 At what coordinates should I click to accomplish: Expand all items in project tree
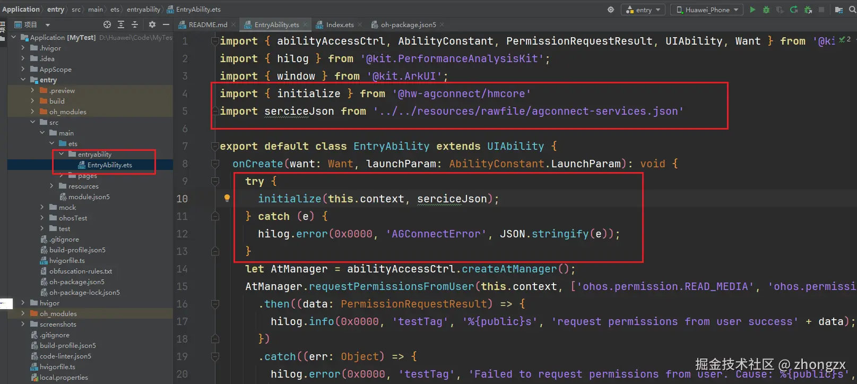pyautogui.click(x=121, y=24)
